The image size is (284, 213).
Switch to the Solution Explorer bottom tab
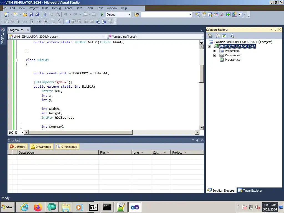pos(221,191)
